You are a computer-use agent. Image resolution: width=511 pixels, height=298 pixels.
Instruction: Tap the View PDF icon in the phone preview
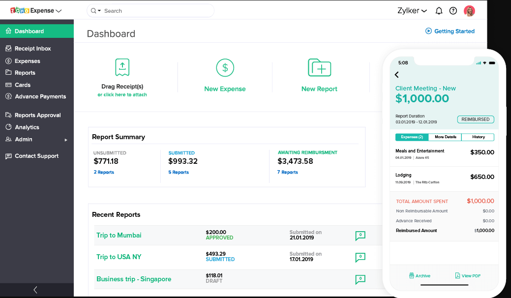point(457,275)
